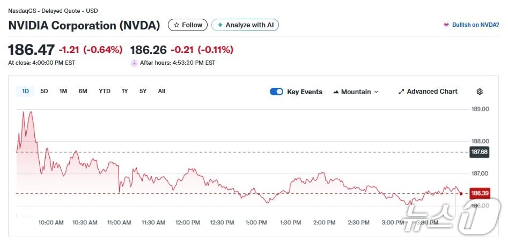Click the Bullish on NVDA icon

pos(446,25)
